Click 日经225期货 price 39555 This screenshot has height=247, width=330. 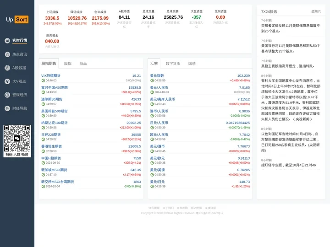[136, 134]
